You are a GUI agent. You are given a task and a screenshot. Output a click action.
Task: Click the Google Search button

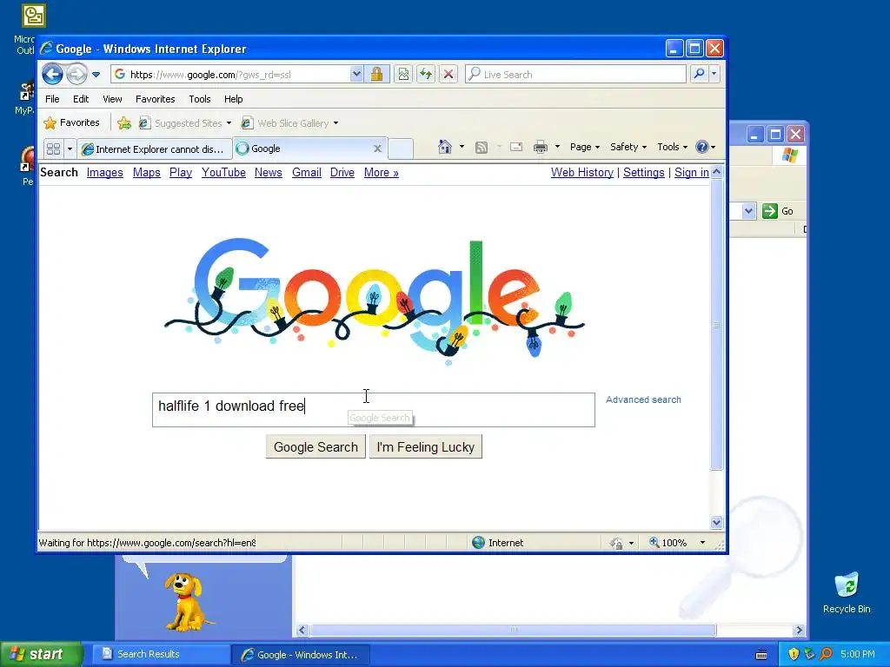pos(315,447)
